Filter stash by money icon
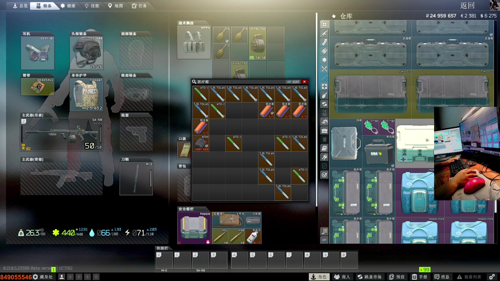500x281 pixels. coord(324,122)
